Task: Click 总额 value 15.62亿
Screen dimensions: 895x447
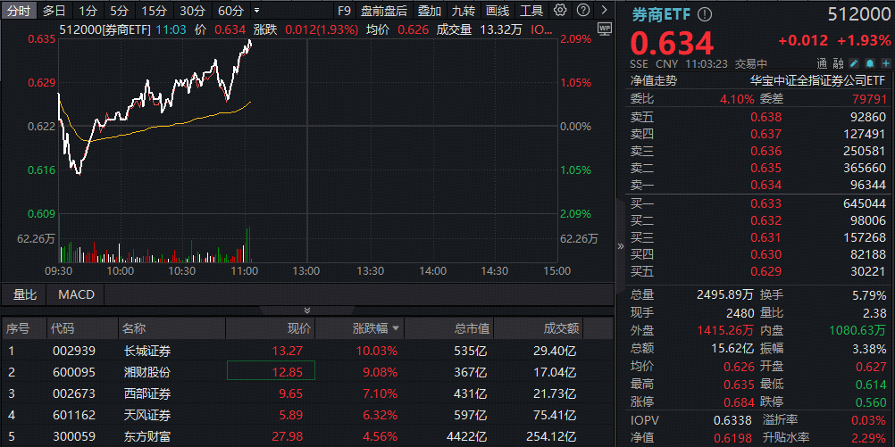Action: click(731, 348)
